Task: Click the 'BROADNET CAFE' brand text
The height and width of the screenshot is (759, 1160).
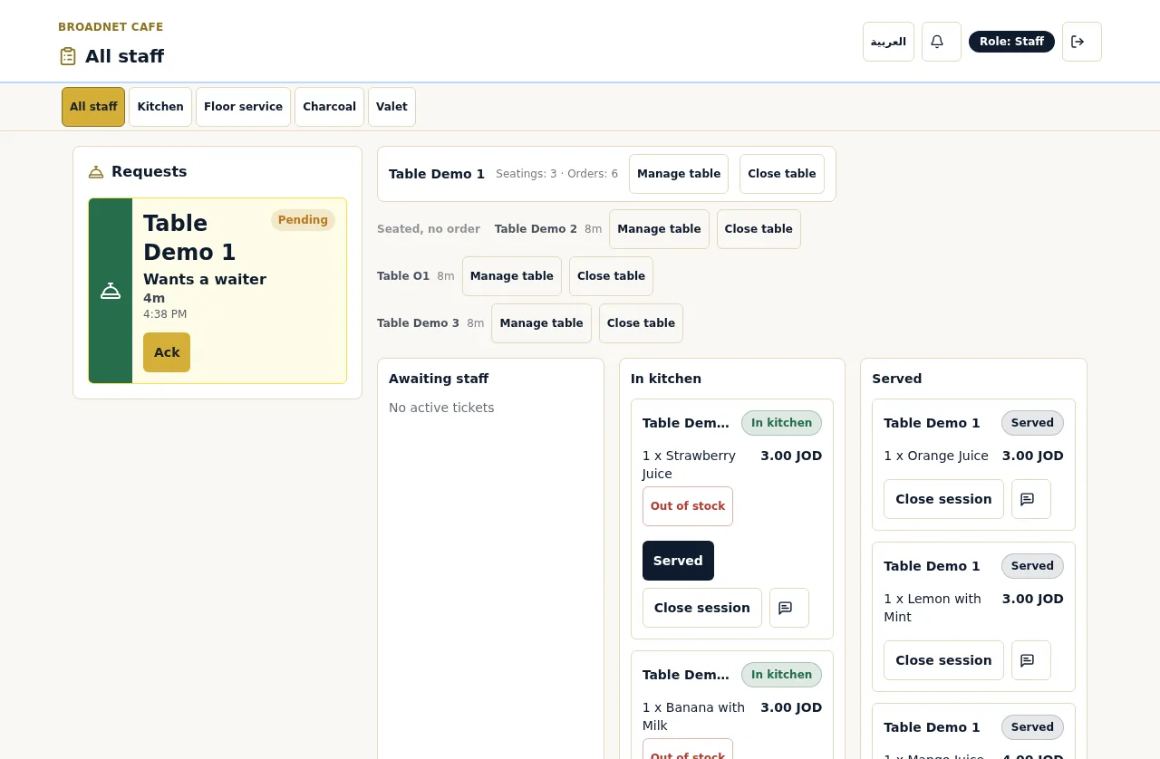Action: pyautogui.click(x=111, y=27)
